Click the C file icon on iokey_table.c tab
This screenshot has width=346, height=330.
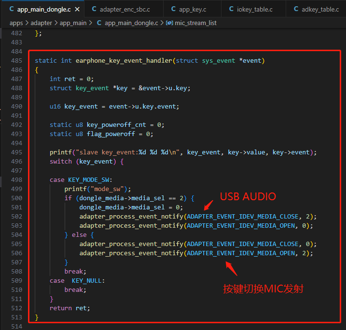click(231, 9)
